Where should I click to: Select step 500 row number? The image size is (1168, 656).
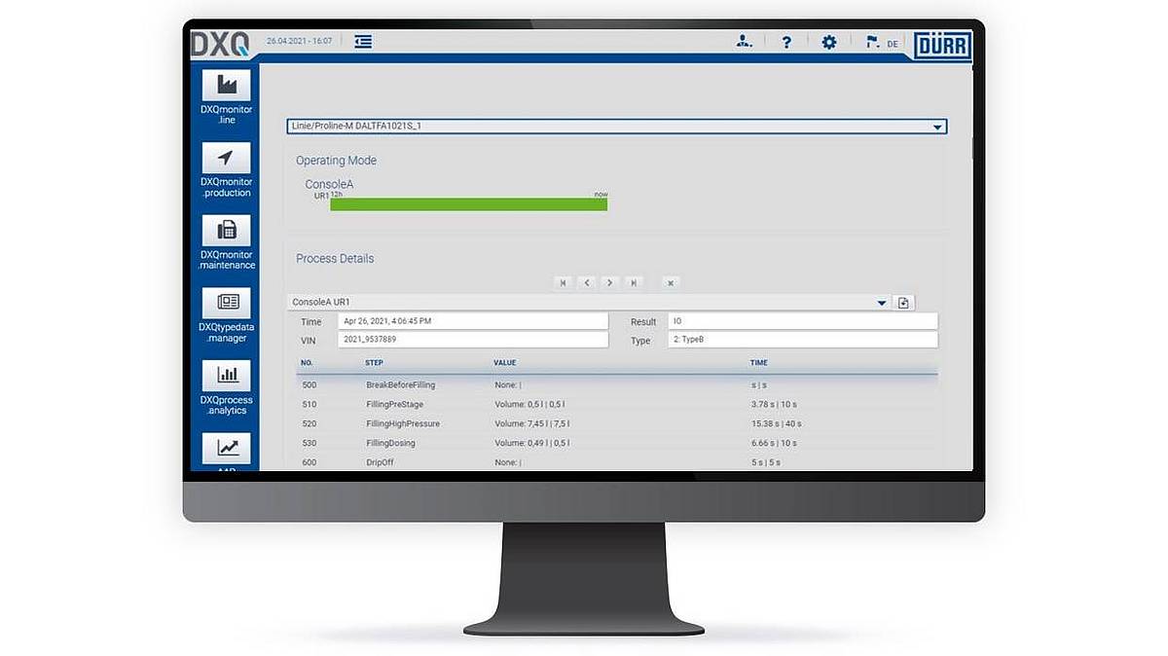pyautogui.click(x=308, y=384)
